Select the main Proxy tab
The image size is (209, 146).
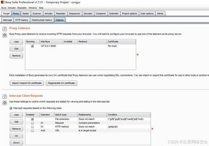click(x=16, y=14)
